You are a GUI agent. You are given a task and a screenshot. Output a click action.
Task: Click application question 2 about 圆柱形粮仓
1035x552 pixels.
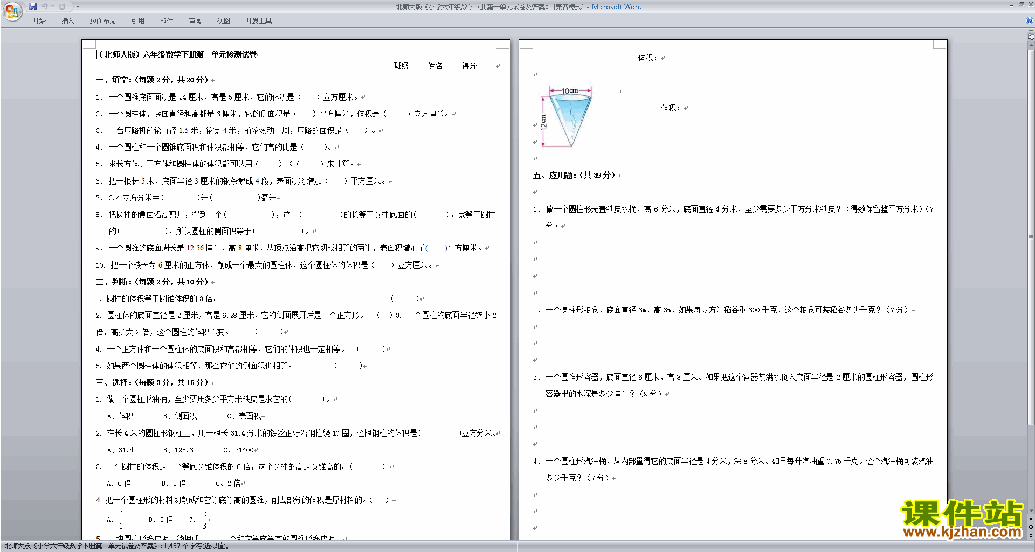click(721, 310)
